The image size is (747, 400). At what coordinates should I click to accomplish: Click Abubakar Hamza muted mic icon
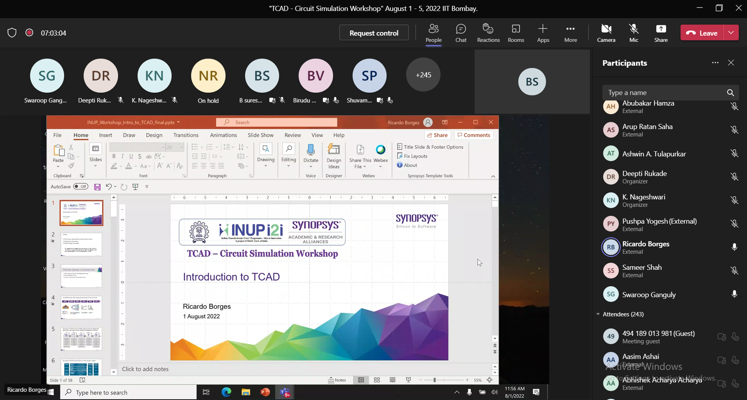[734, 106]
